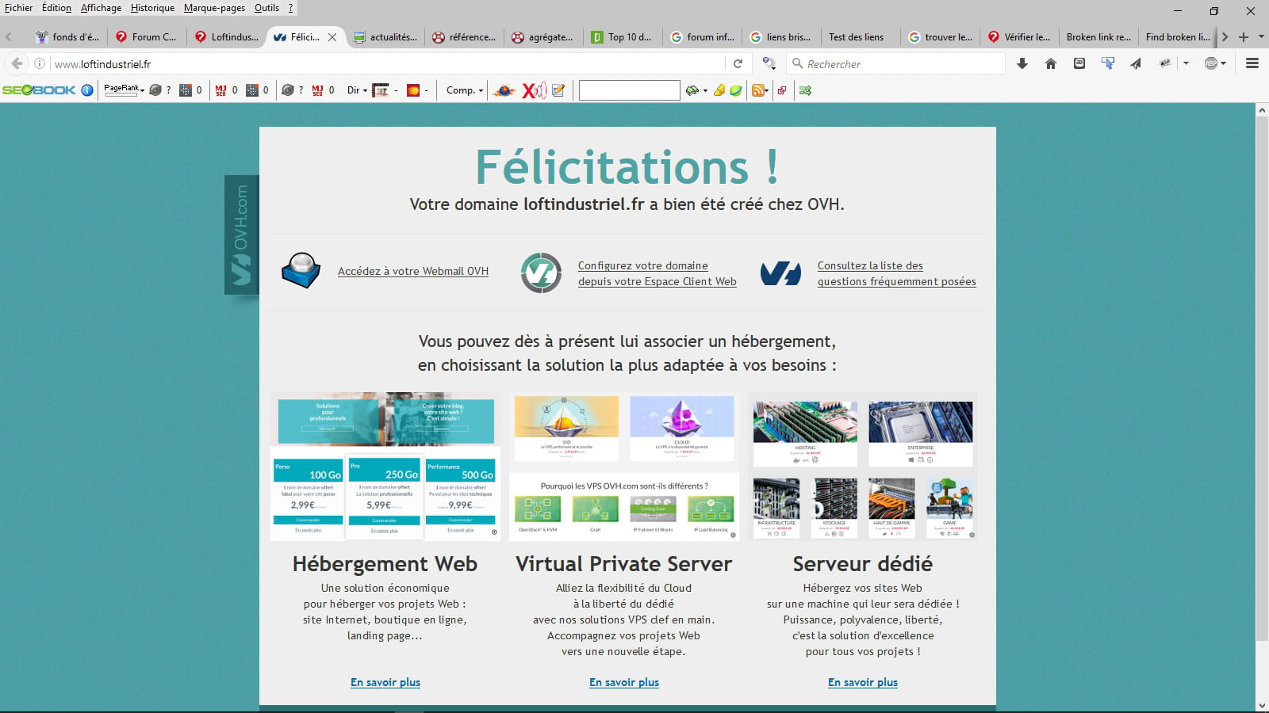1269x713 pixels.
Task: Switch to the 'Test des liens' tab
Action: (x=861, y=37)
